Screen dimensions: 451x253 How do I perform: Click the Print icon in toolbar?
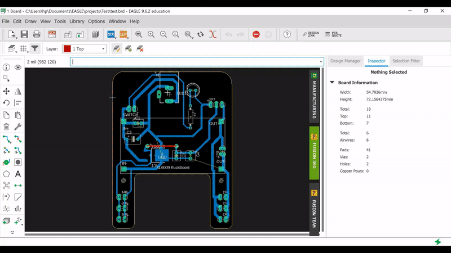tap(37, 34)
